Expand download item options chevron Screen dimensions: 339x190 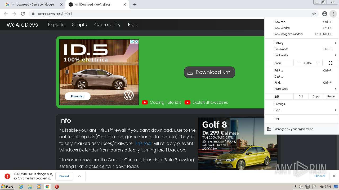point(79,176)
